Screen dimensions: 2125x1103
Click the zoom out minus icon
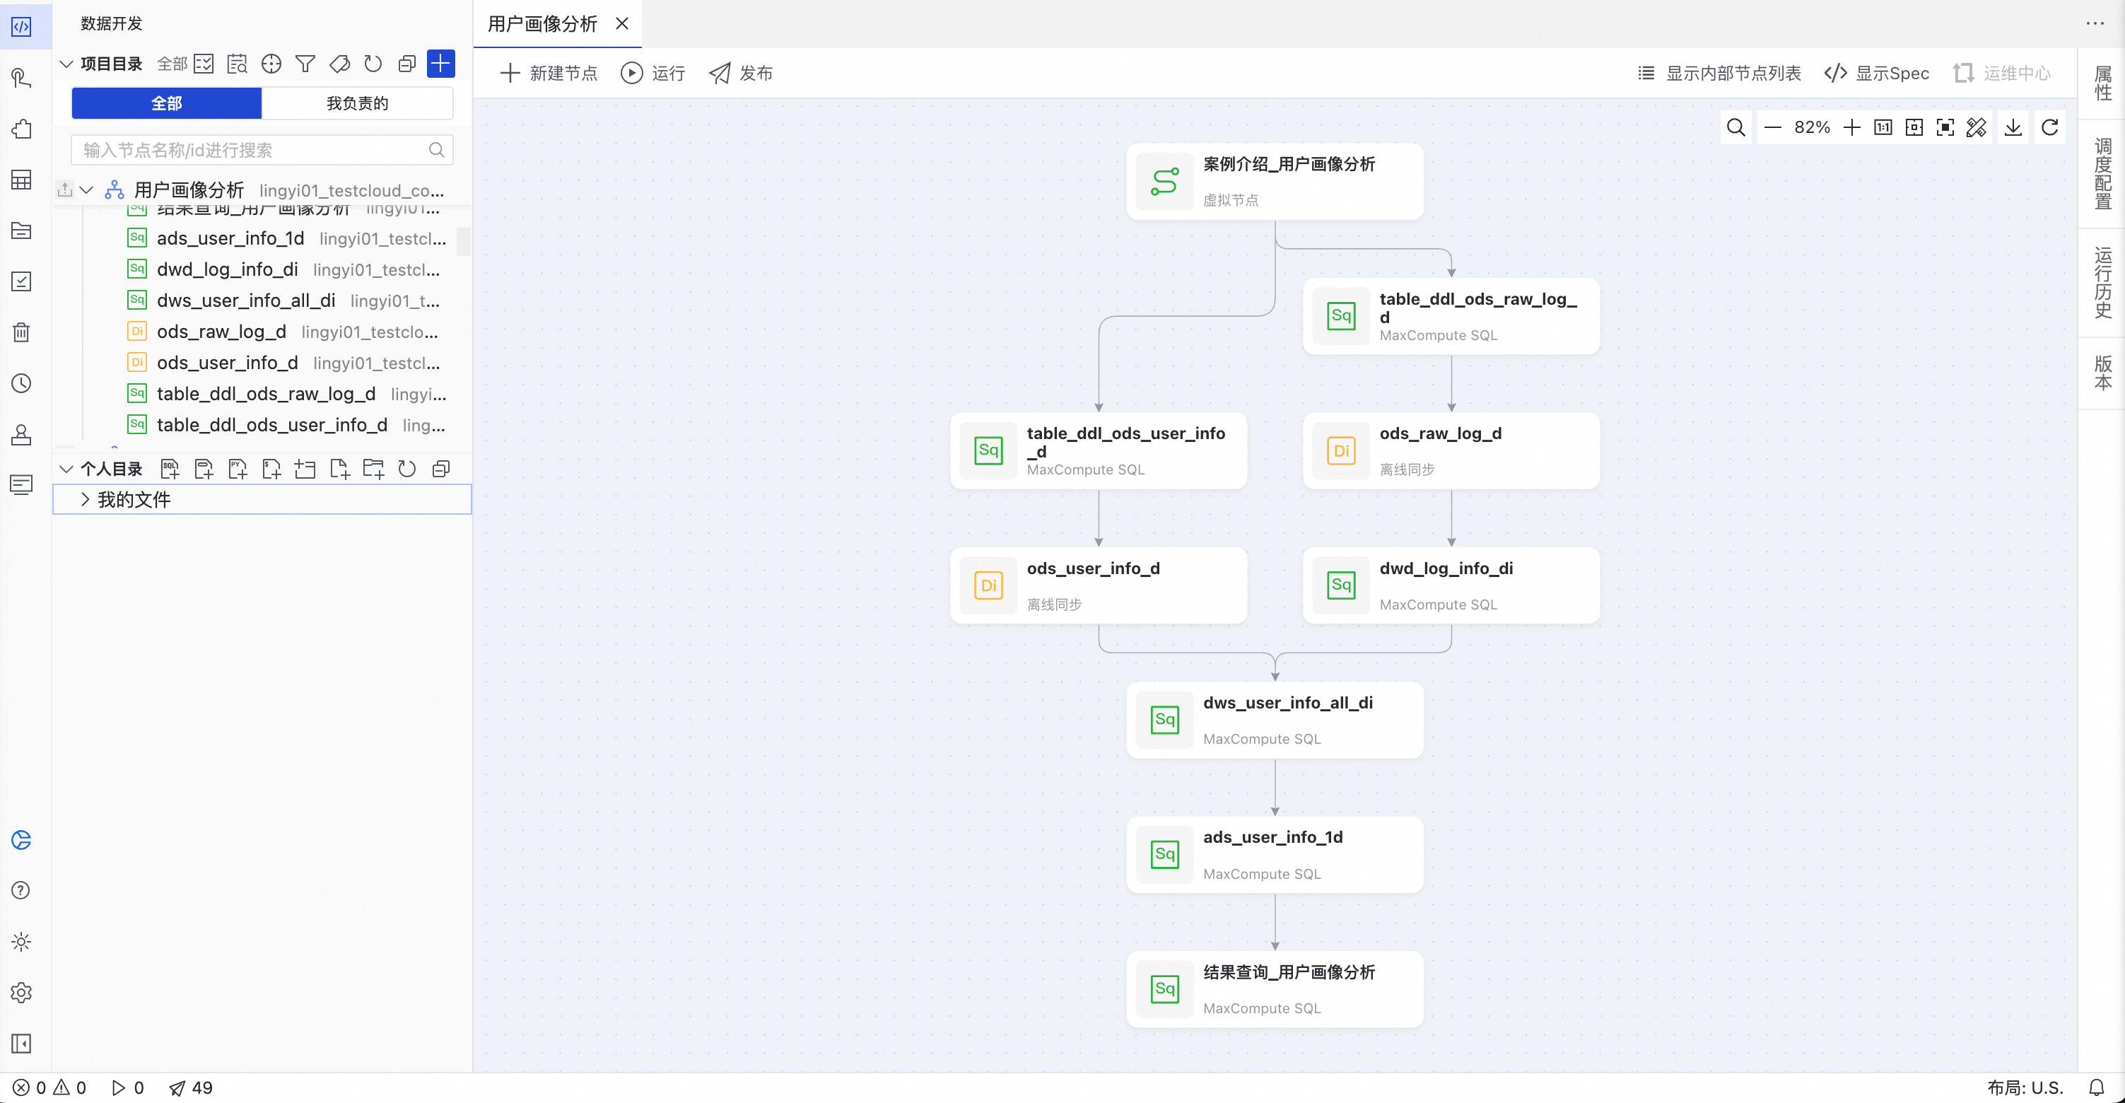[1773, 127]
